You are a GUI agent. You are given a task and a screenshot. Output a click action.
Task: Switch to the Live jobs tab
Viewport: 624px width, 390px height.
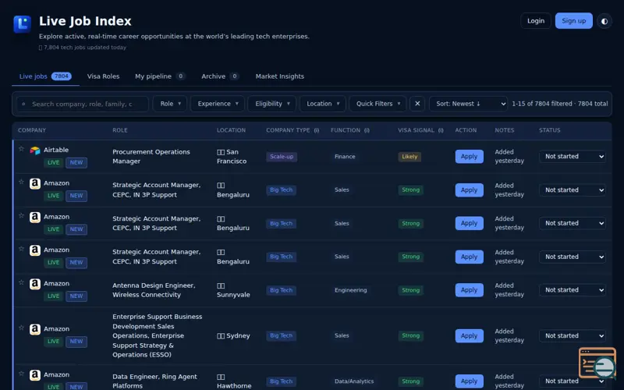pyautogui.click(x=45, y=76)
